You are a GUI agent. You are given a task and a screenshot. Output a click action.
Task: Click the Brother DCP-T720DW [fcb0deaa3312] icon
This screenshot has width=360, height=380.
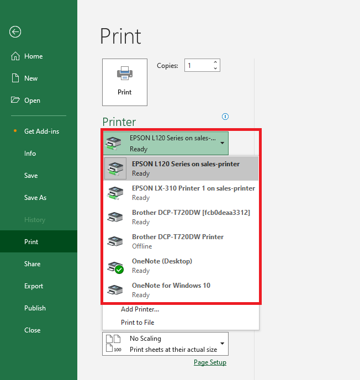(x=115, y=217)
